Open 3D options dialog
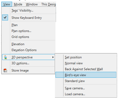 [x=20, y=63]
